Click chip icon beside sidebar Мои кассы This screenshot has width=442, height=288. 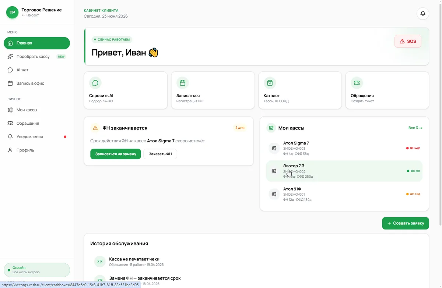coord(10,110)
